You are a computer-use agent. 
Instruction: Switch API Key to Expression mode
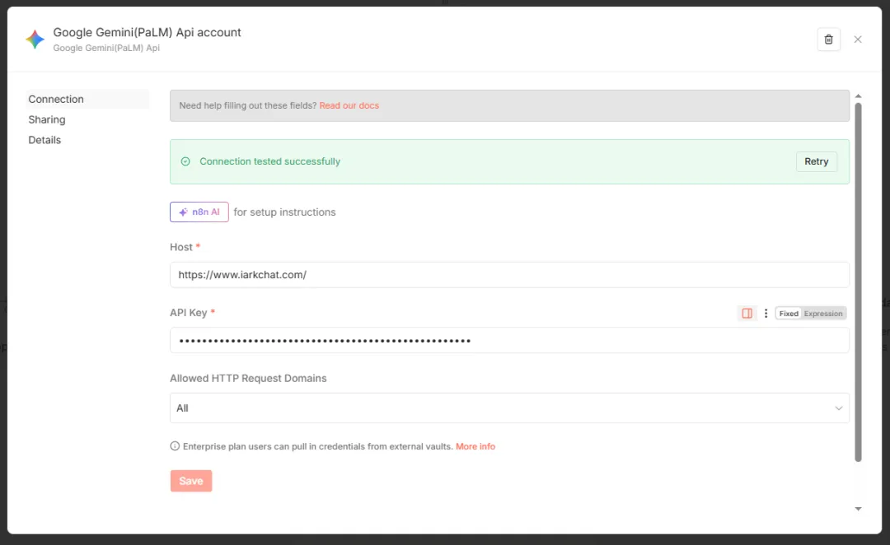[x=823, y=314]
